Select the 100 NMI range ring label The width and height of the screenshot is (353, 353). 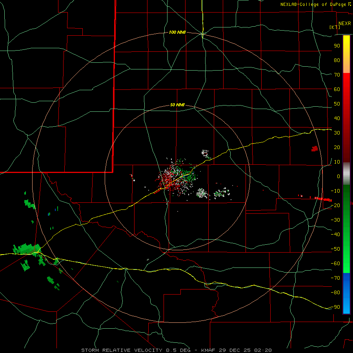pyautogui.click(x=177, y=33)
